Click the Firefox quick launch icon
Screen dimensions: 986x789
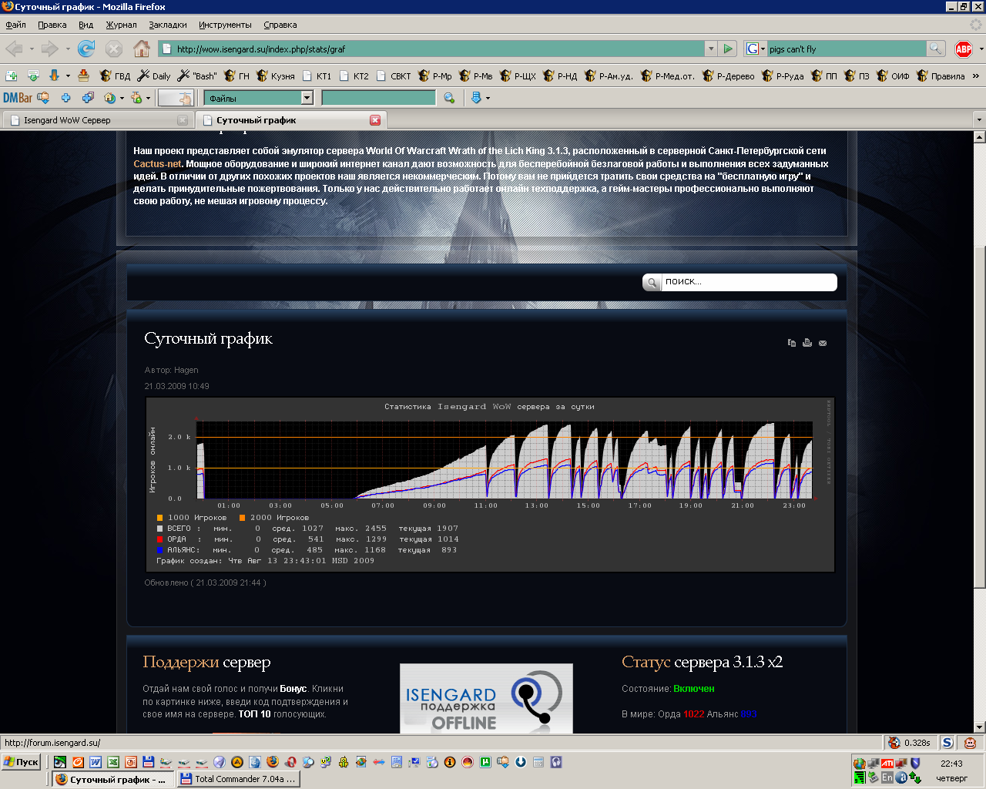(x=273, y=762)
